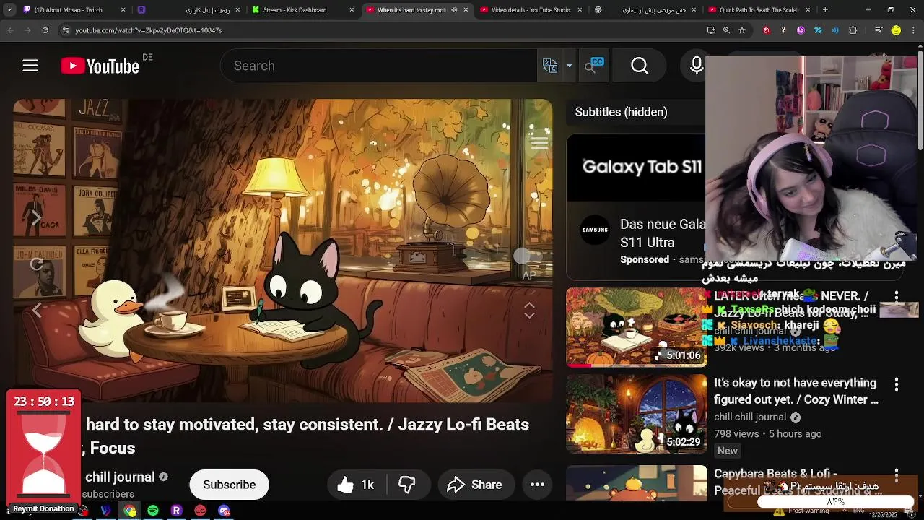Open options menu for the LATER/NEVER video
The width and height of the screenshot is (924, 520).
pos(897,296)
